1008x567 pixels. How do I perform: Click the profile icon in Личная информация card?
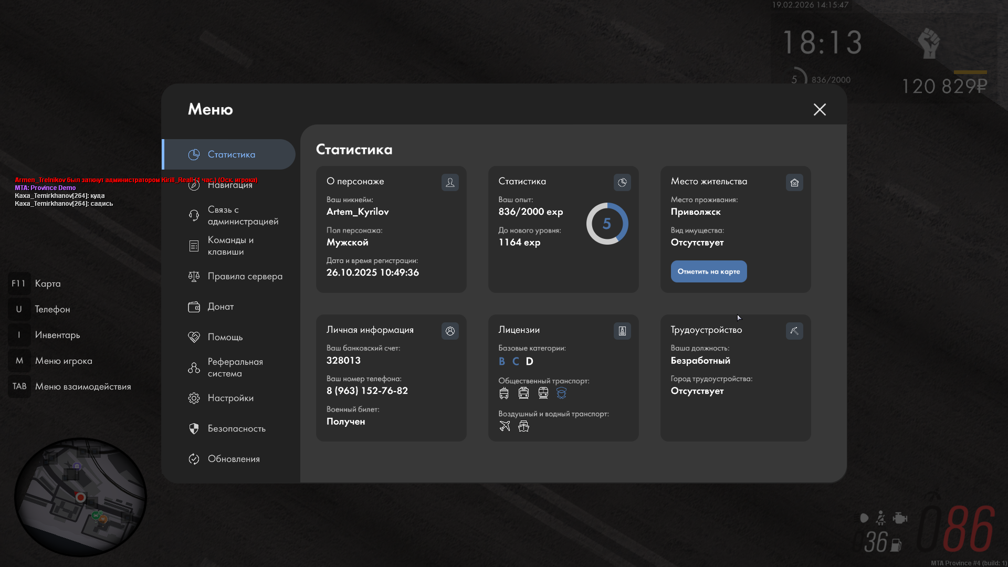coord(450,331)
